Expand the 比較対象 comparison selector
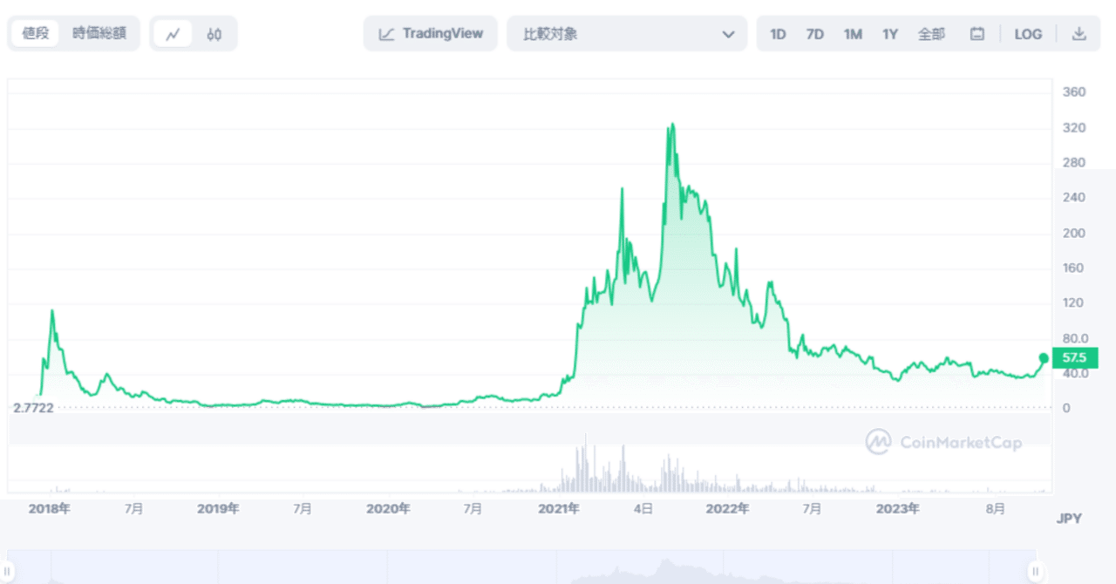Screen dimensions: 1116x584 click(x=628, y=33)
